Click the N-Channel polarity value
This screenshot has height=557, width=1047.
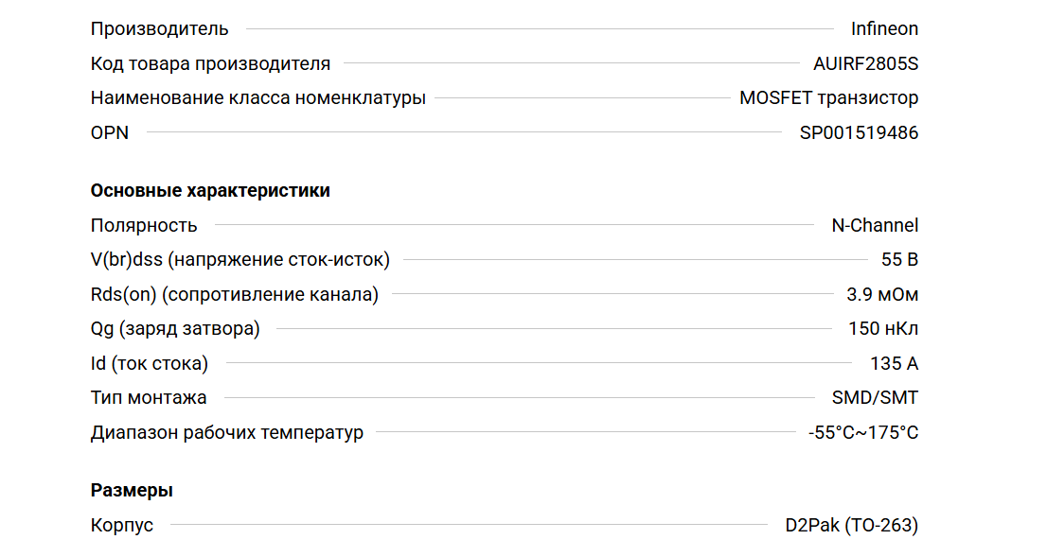[875, 225]
